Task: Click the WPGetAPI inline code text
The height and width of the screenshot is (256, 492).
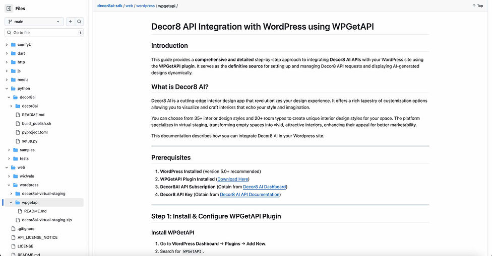Action: (192, 251)
